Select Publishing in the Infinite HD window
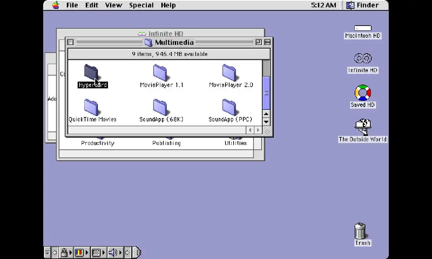The image size is (432, 259). (166, 143)
